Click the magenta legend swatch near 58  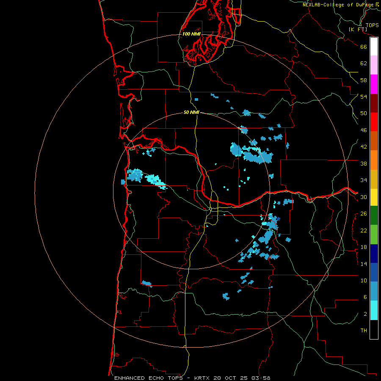coord(374,84)
